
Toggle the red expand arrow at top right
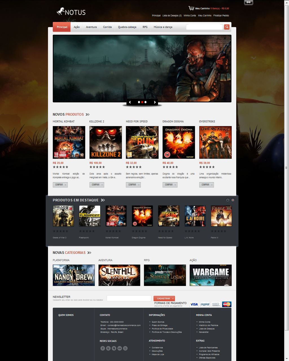pos(248,2)
